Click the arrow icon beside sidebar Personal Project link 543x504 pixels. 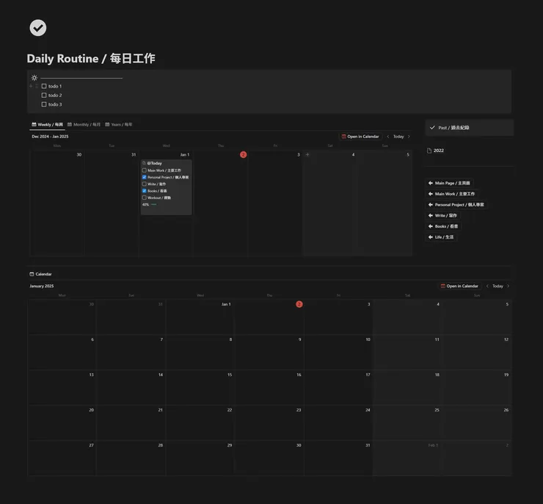tap(431, 204)
